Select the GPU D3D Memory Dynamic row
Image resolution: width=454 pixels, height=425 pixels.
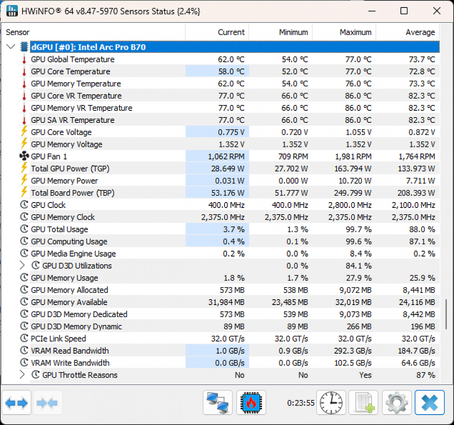coord(229,327)
